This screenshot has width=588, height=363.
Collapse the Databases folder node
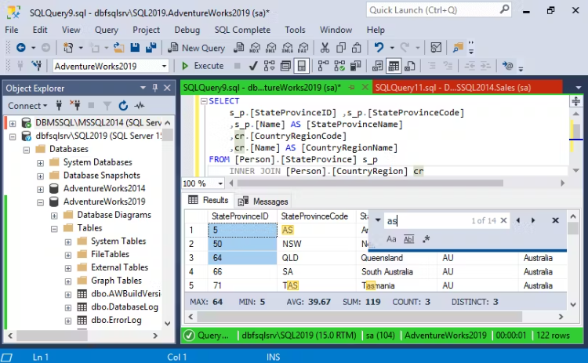26,150
